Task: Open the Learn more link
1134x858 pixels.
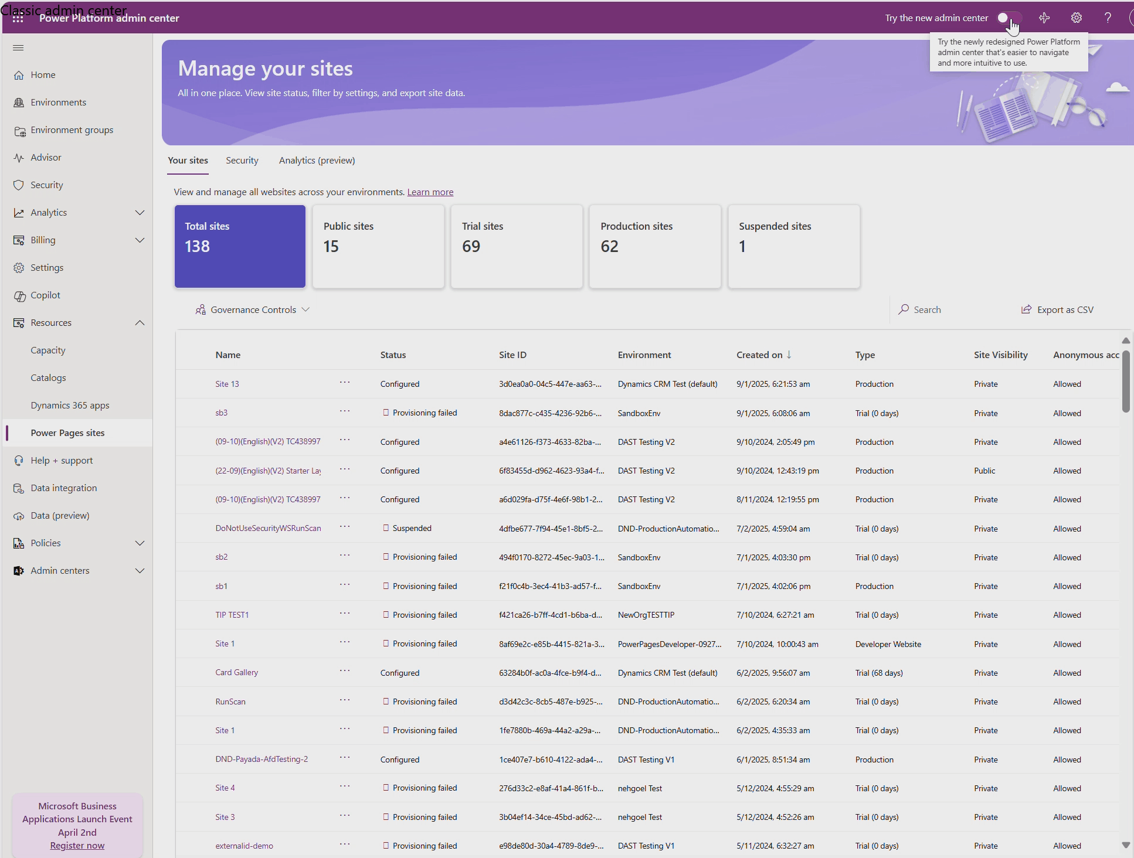Action: tap(430, 192)
